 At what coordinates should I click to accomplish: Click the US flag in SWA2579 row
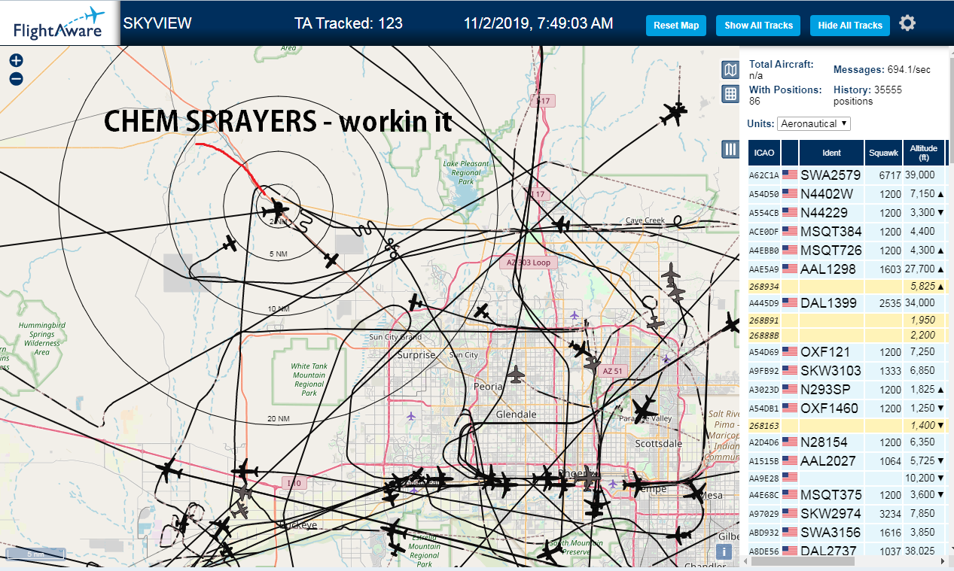pyautogui.click(x=790, y=175)
